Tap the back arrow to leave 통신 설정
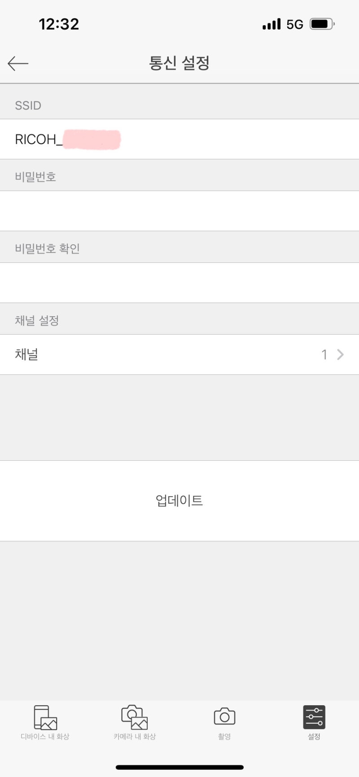The width and height of the screenshot is (359, 777). pyautogui.click(x=18, y=63)
